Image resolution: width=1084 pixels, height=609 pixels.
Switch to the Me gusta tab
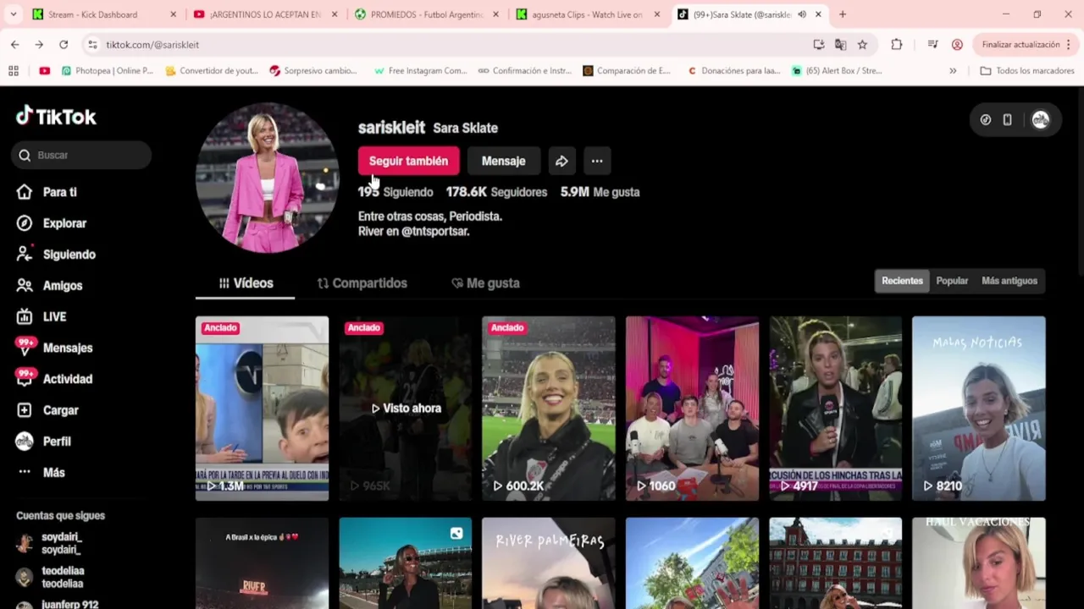[485, 283]
